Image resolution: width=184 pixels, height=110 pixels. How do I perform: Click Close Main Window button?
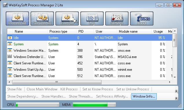pos(42,89)
